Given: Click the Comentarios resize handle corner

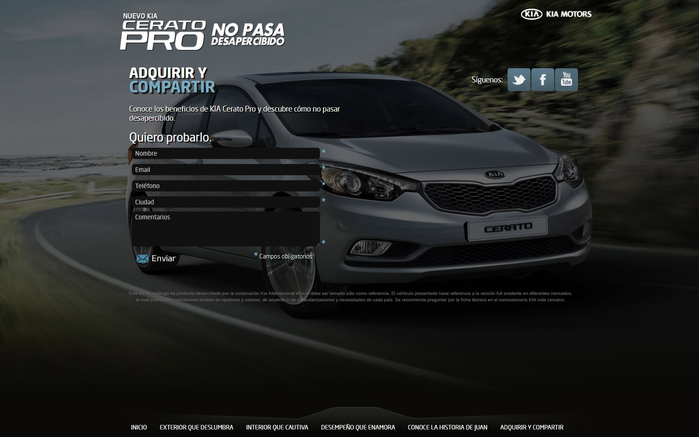Looking at the screenshot, I should [318, 244].
